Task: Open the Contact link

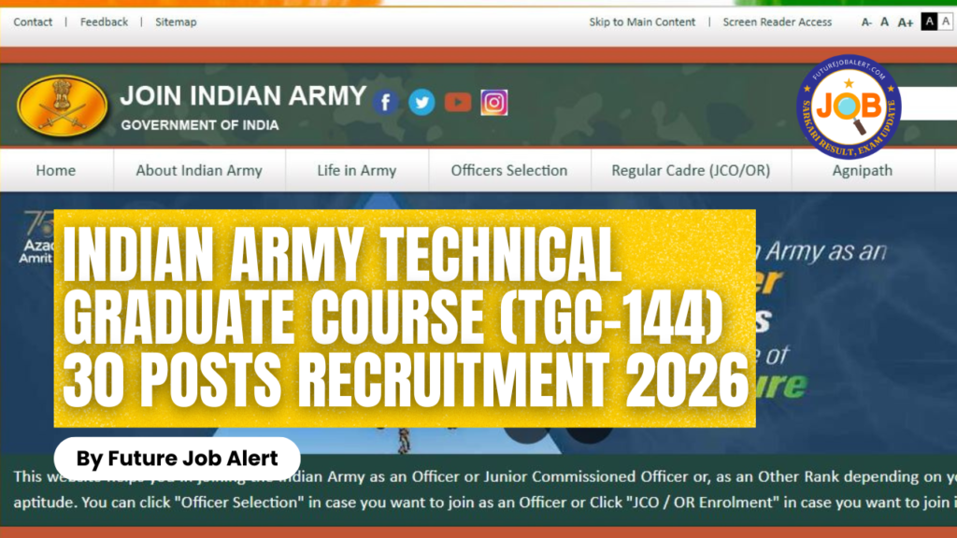Action: 33,22
